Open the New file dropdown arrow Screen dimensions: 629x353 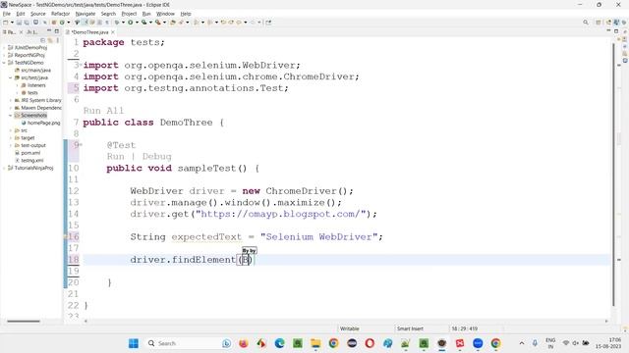(12, 23)
